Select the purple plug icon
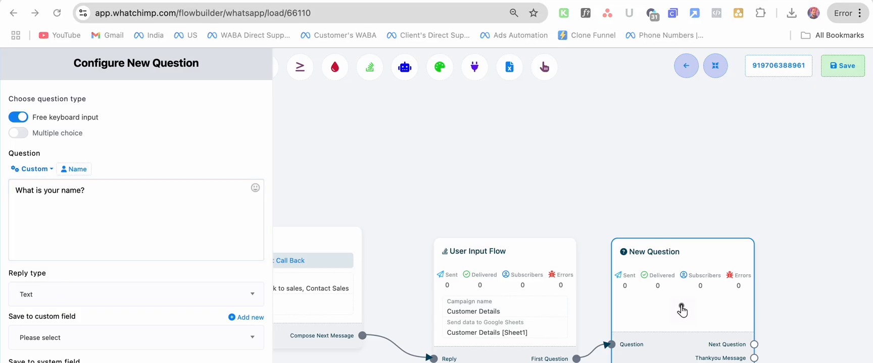The height and width of the screenshot is (363, 873). (x=474, y=67)
